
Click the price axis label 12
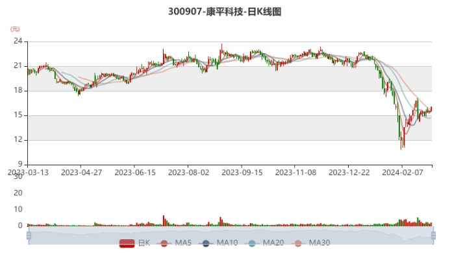click(18, 139)
